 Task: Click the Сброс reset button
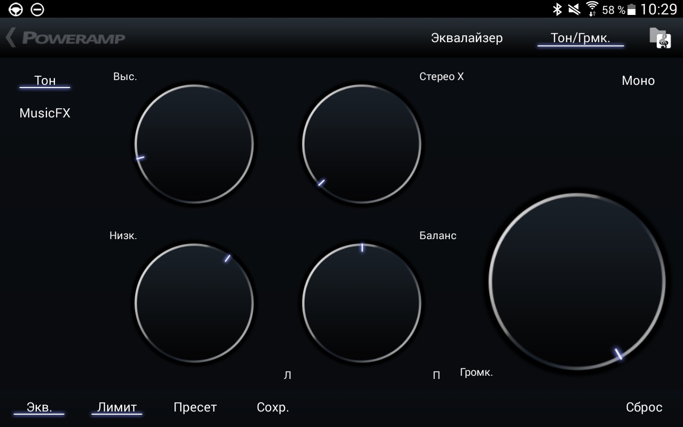tap(644, 407)
